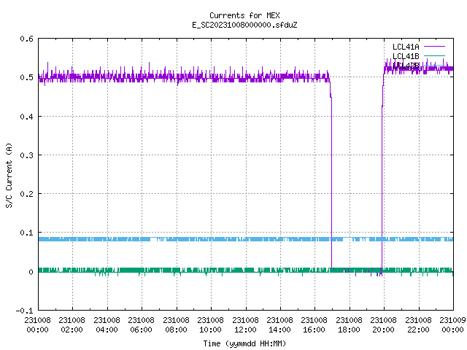Click the x-axis tick '231008 14:00'
This screenshot has height=350, width=467.
click(x=279, y=325)
